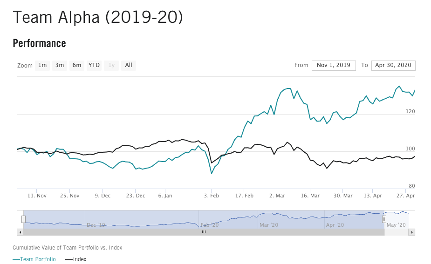This screenshot has height=264, width=431.
Task: Click the scrollbar grip in the center
Action: (204, 231)
